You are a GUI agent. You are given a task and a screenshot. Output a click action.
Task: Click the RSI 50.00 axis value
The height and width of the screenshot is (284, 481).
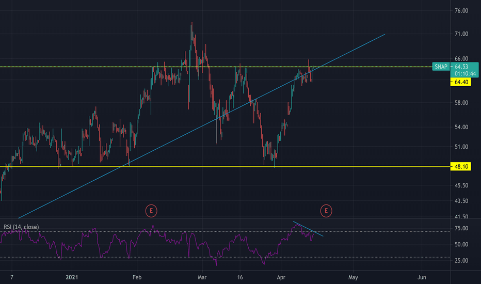click(461, 244)
